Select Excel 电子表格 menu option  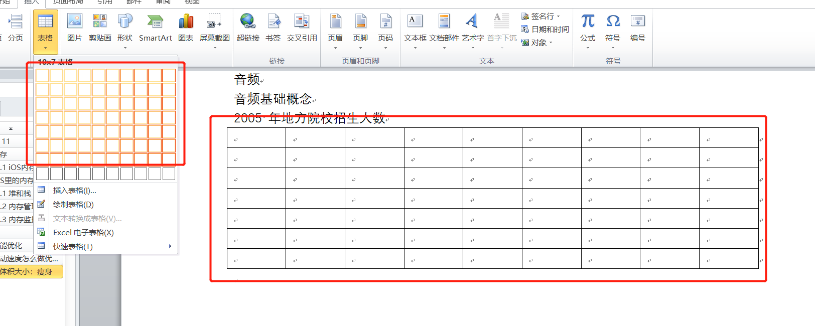pos(83,232)
